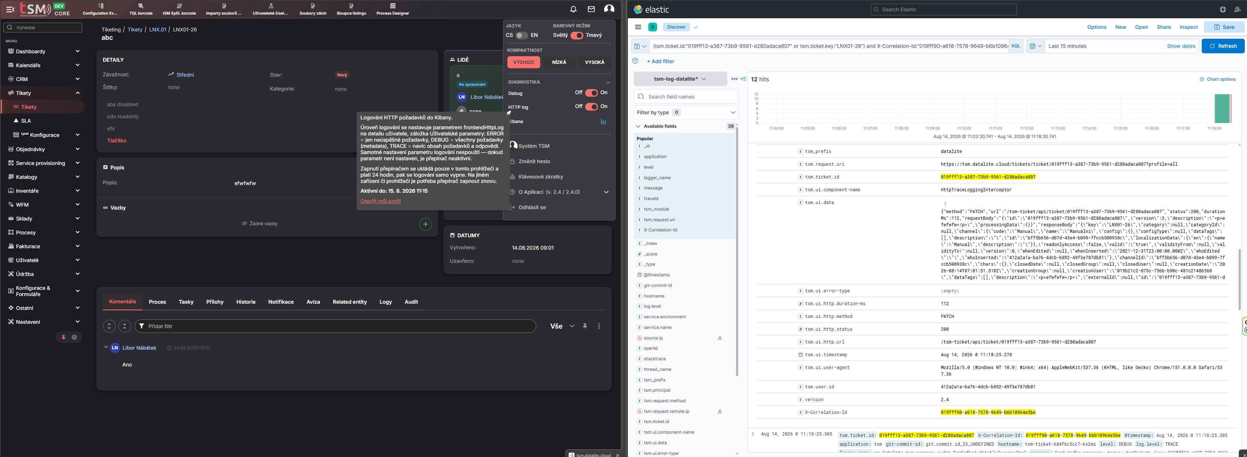Select VYSOKÁ compactness option
The height and width of the screenshot is (457, 1247).
coord(594,62)
